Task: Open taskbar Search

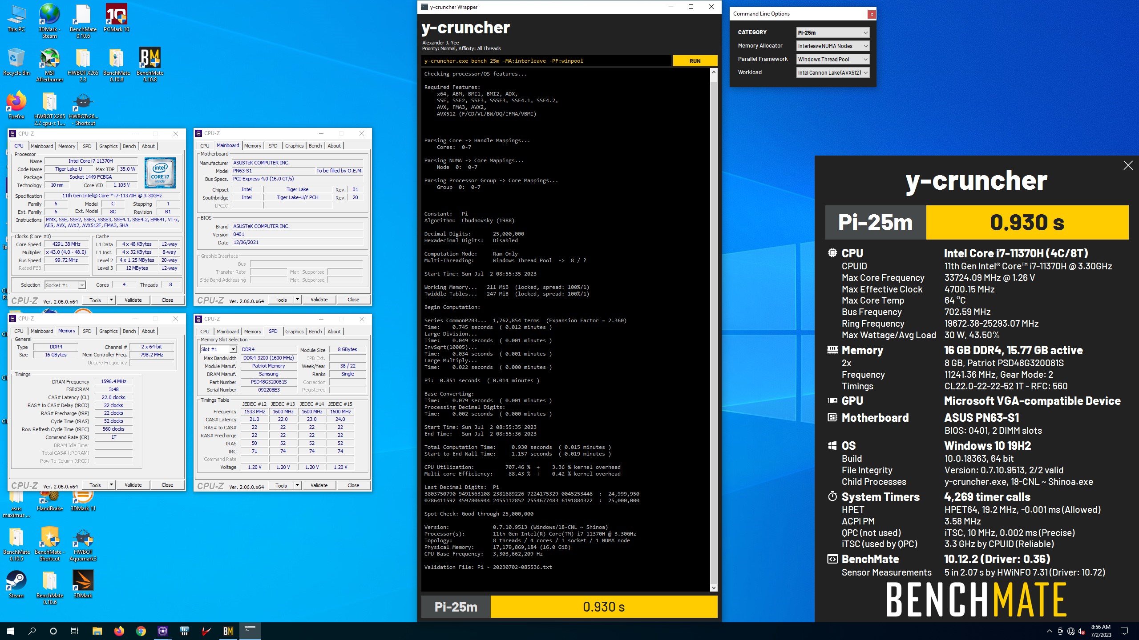Action: [32, 631]
